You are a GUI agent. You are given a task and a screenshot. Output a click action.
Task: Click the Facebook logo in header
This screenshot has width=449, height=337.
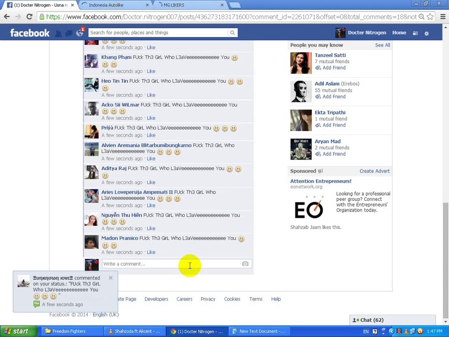pos(30,33)
